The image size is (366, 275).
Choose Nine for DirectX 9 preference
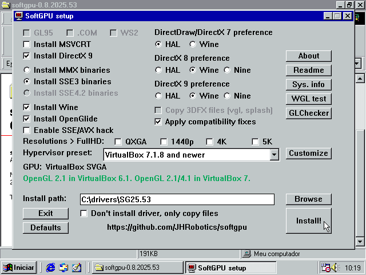click(x=228, y=96)
